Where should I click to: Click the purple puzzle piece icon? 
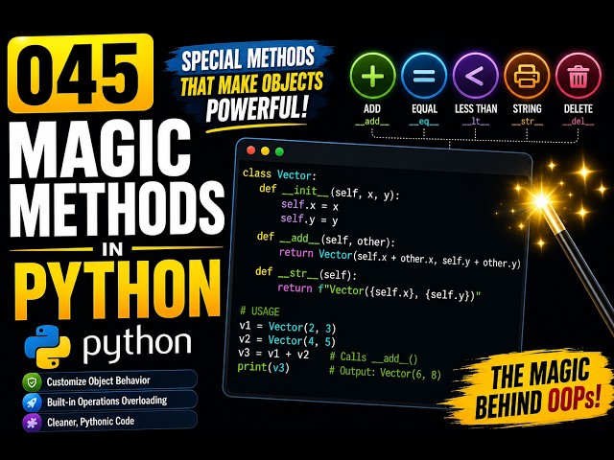[32, 423]
